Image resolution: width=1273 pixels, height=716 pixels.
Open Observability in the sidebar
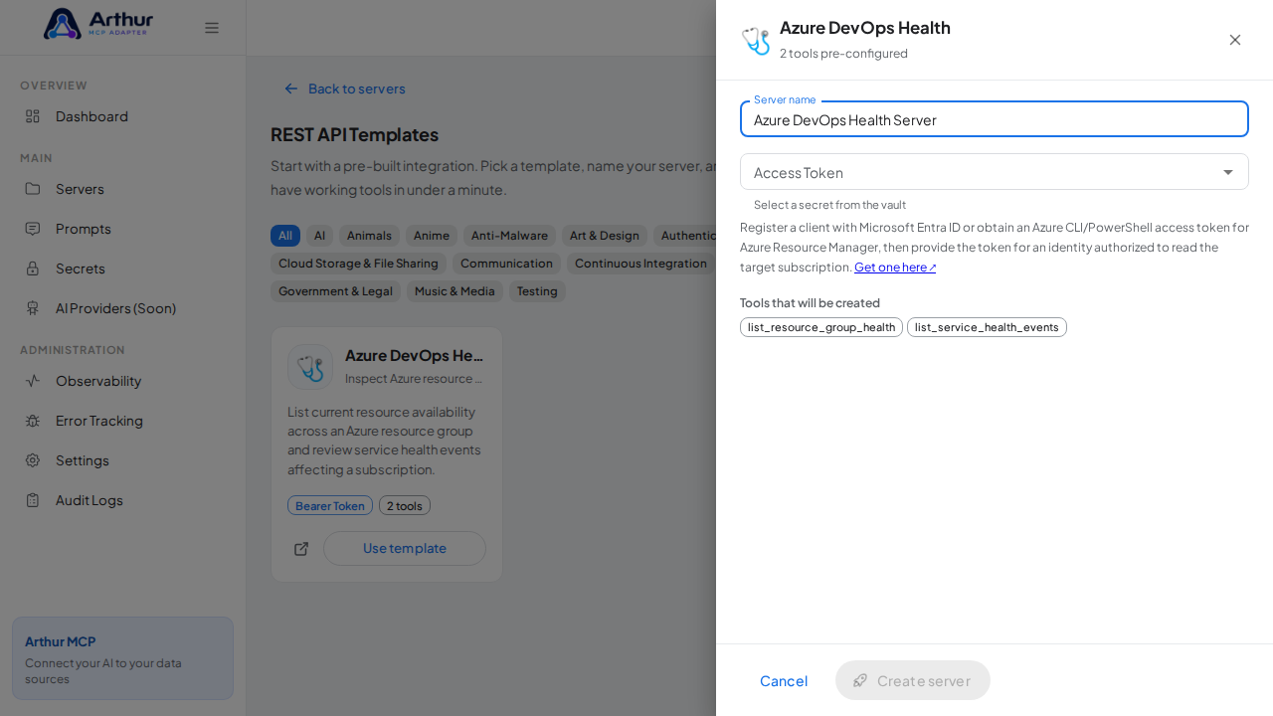(x=123, y=381)
